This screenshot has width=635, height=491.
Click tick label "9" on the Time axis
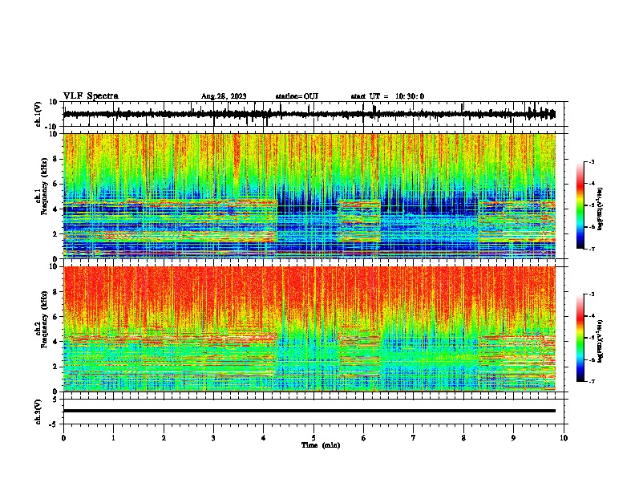(513, 438)
